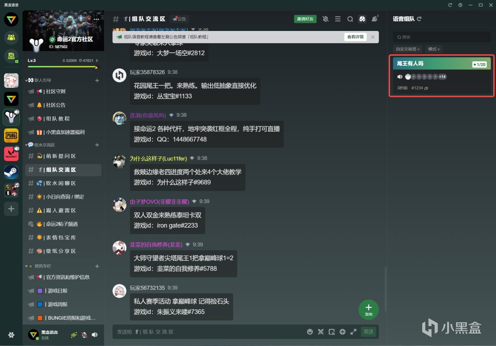Click username 为什么这样子(Luc11fer)
Screen dimensions: 496x346
158,158
